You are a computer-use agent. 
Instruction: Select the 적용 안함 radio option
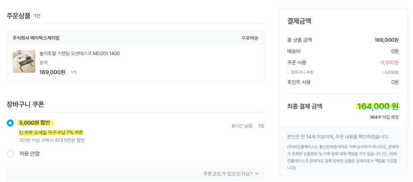10,153
